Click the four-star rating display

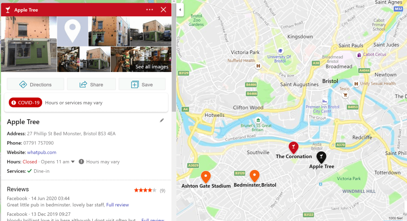click(145, 190)
